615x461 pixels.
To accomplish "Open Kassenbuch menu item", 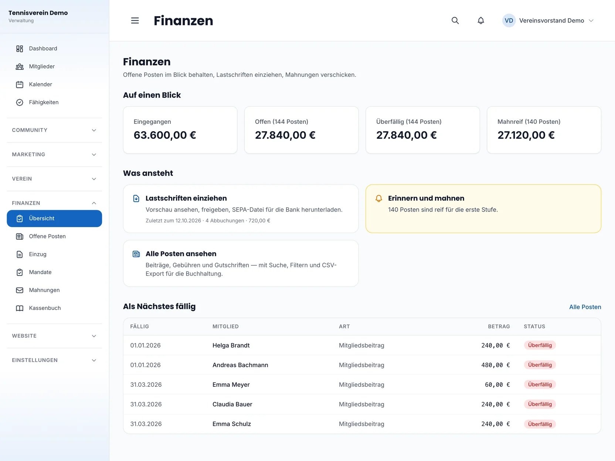I will (54, 308).
